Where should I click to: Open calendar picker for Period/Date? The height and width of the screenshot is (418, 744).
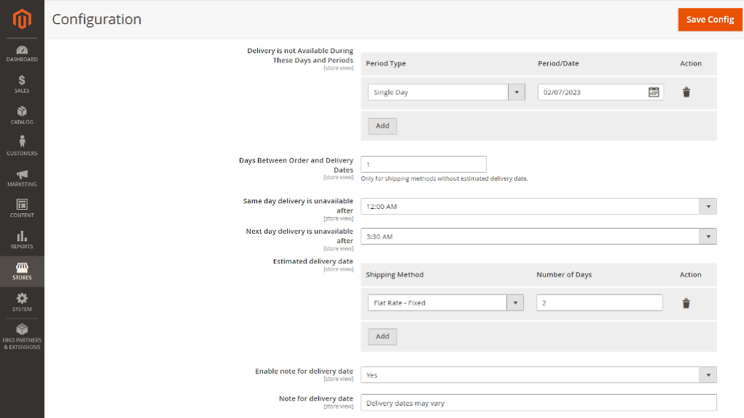point(653,92)
